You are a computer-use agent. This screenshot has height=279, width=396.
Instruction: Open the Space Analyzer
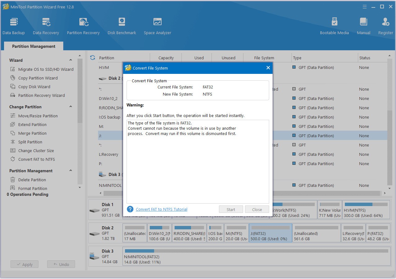157,25
